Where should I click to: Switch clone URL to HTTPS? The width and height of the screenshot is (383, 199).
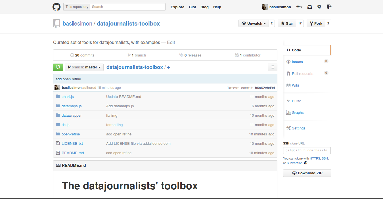[315, 158]
